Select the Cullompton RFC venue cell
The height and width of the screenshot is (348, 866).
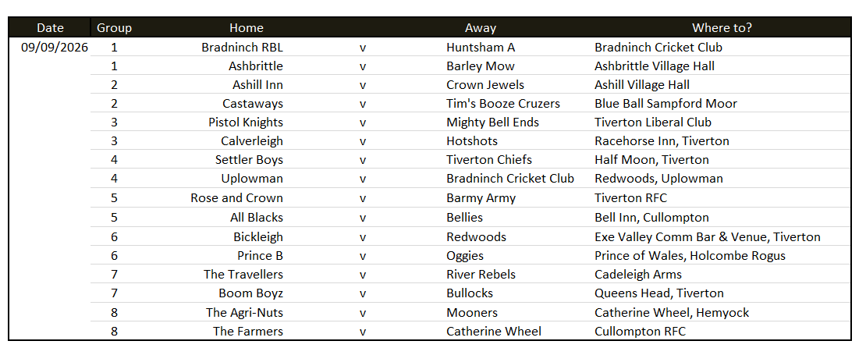640,332
